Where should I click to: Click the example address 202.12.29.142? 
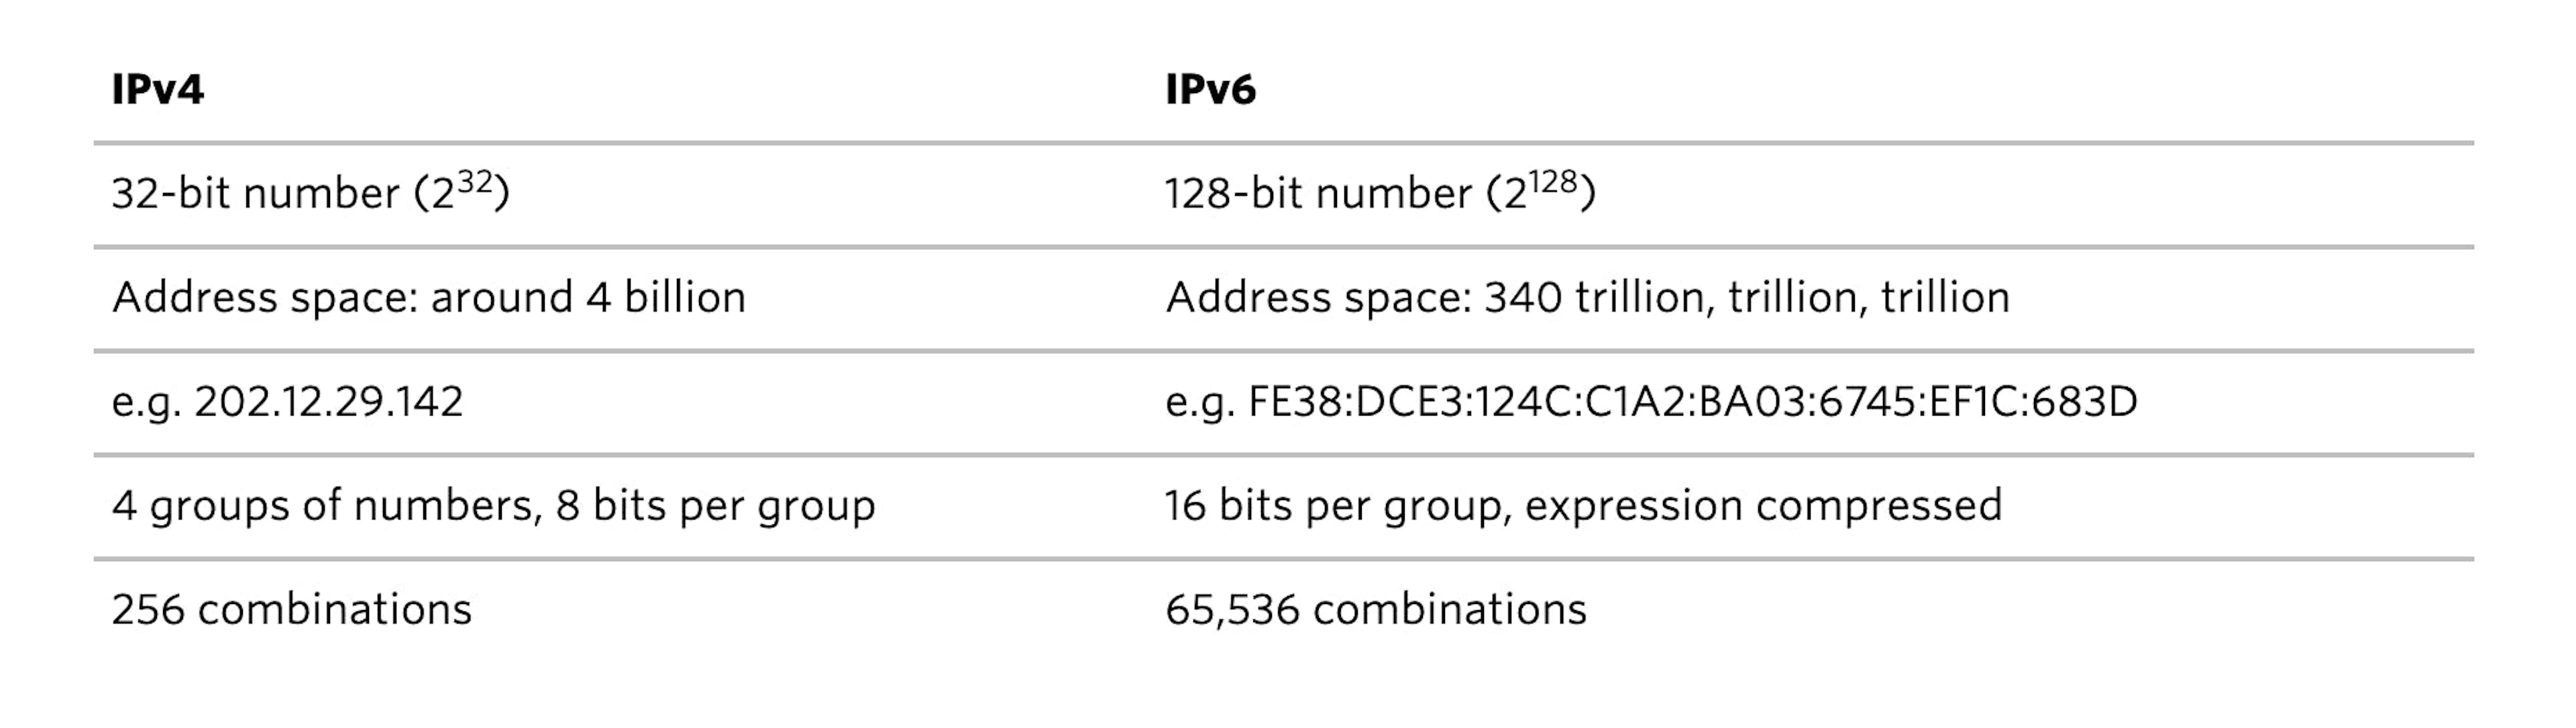pyautogui.click(x=329, y=402)
